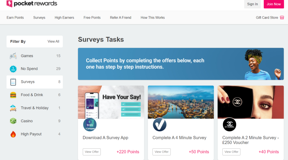Click the Pocket Rewards logo
Image resolution: width=288 pixels, height=160 pixels.
[32, 4]
